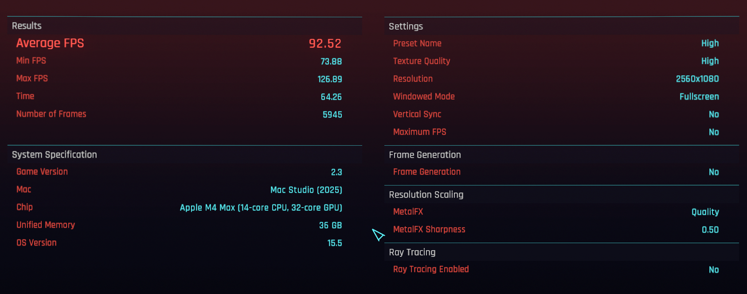
Task: Select the 2560x1080 resolution value
Action: (x=697, y=79)
